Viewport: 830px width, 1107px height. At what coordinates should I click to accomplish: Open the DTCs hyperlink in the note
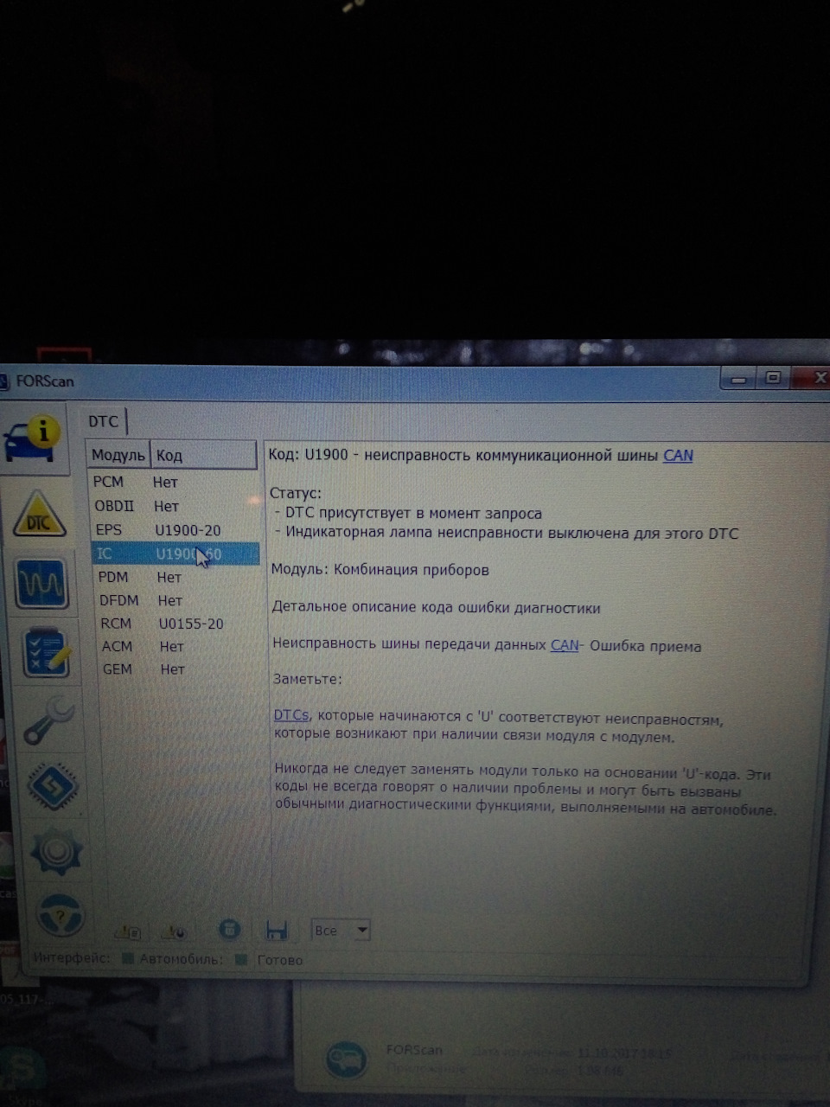(290, 715)
